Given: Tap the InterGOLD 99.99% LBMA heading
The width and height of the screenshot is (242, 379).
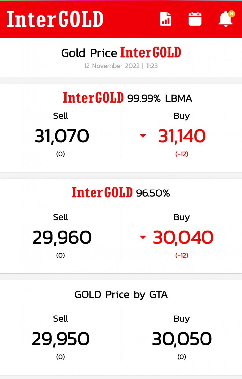Looking at the screenshot, I should coord(127,98).
